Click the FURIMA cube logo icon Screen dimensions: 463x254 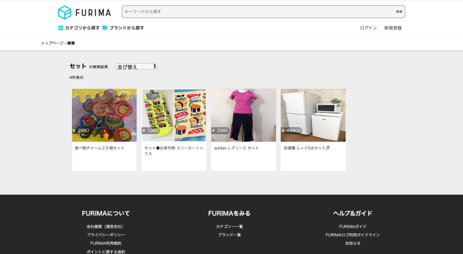coord(64,13)
